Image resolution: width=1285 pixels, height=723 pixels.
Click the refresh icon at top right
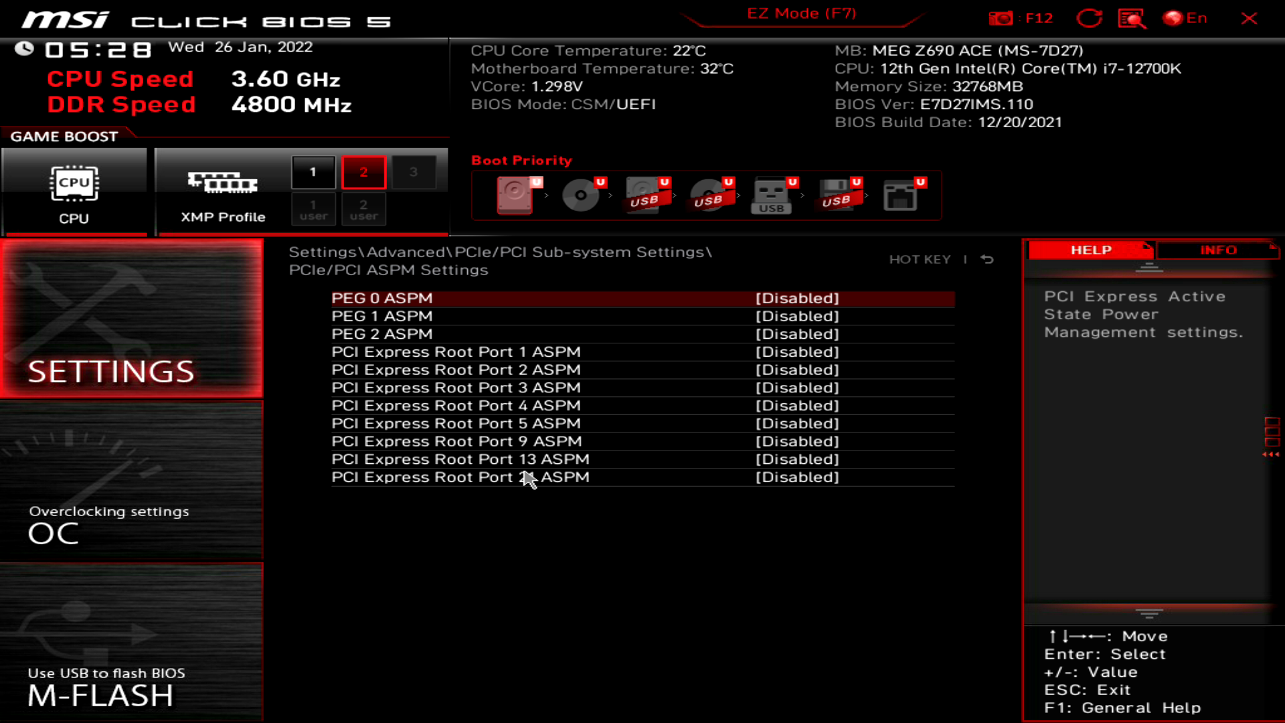click(x=1090, y=18)
